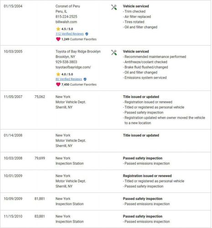
Task: Click the wrench icon for Coronet of Peru service
Action: click(114, 7)
